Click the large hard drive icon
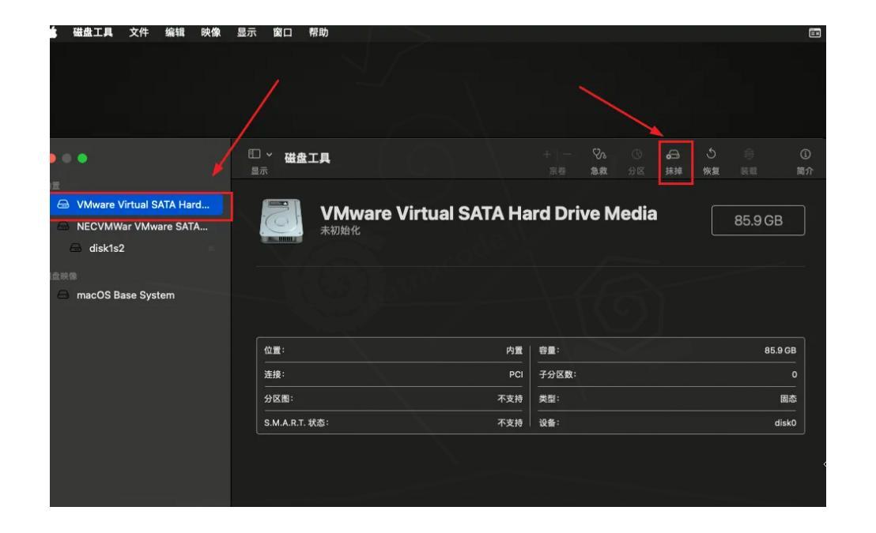Viewport: 876px width, 533px height. (x=281, y=221)
